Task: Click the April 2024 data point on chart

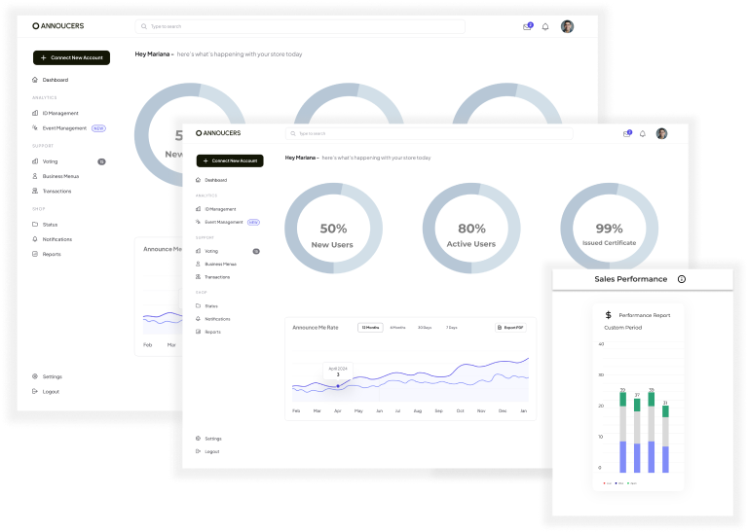Action: click(338, 386)
